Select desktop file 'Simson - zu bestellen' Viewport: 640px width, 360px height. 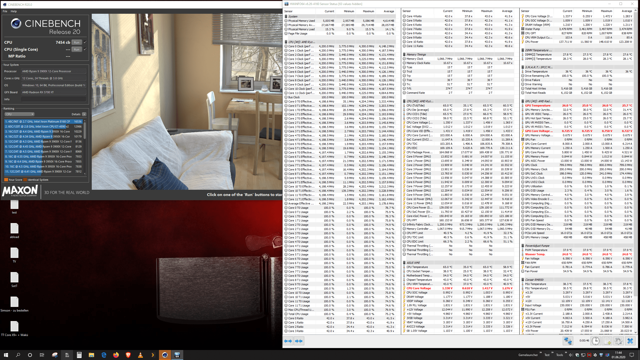point(14,304)
